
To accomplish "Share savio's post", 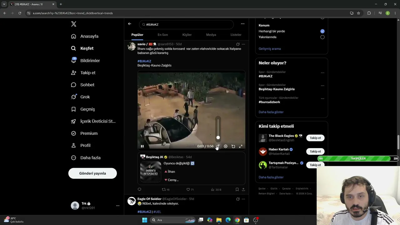I will pos(243,189).
